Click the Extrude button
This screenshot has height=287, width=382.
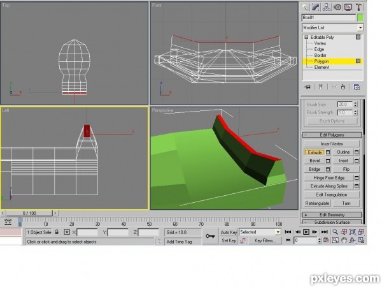point(315,152)
